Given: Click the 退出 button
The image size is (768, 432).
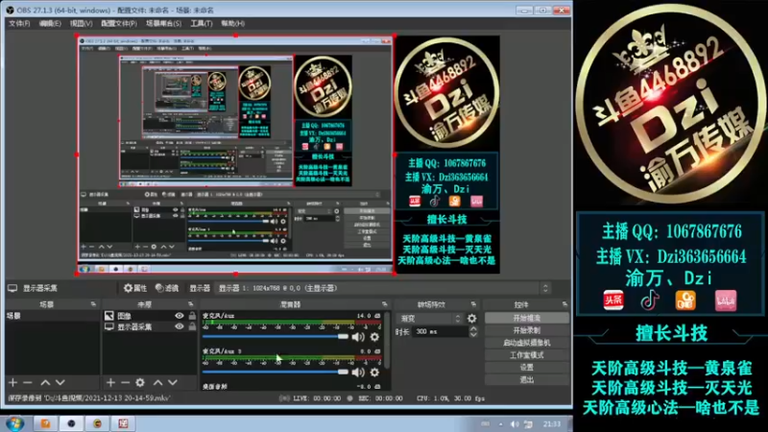Looking at the screenshot, I should 527,379.
